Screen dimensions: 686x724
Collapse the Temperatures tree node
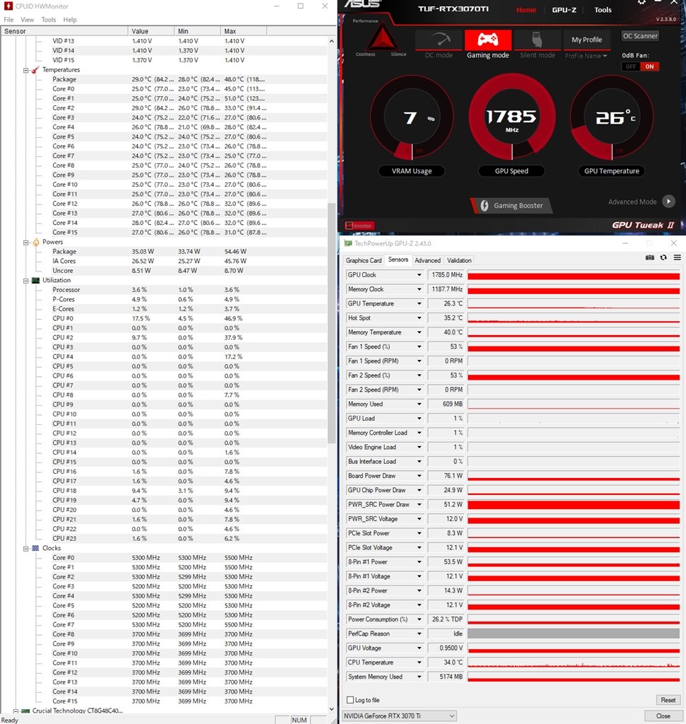(26, 70)
